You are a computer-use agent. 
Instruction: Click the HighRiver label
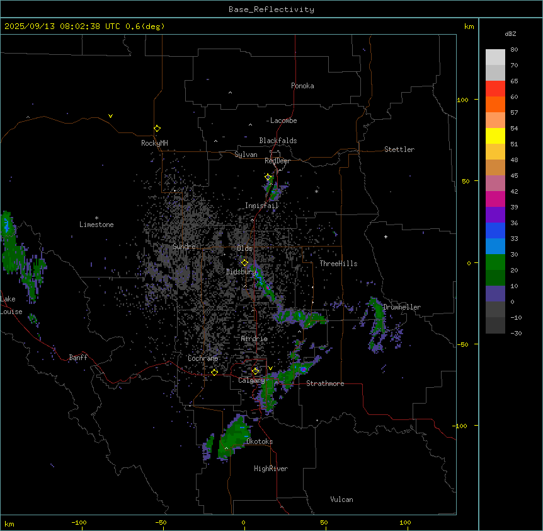(271, 469)
